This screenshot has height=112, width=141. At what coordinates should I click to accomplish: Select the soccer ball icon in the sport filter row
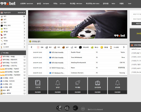47,47
